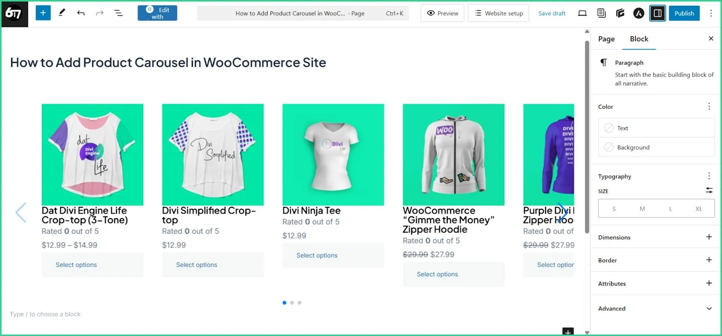
Task: Click the Paragraph block icon
Action: tap(603, 62)
